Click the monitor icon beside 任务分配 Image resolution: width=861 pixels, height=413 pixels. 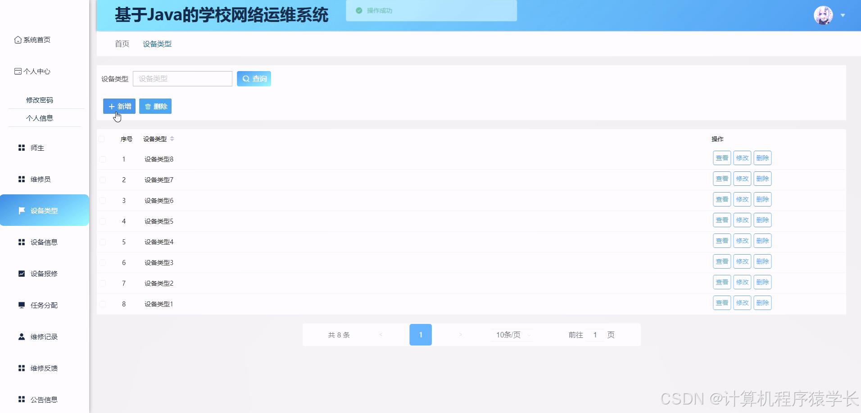21,305
